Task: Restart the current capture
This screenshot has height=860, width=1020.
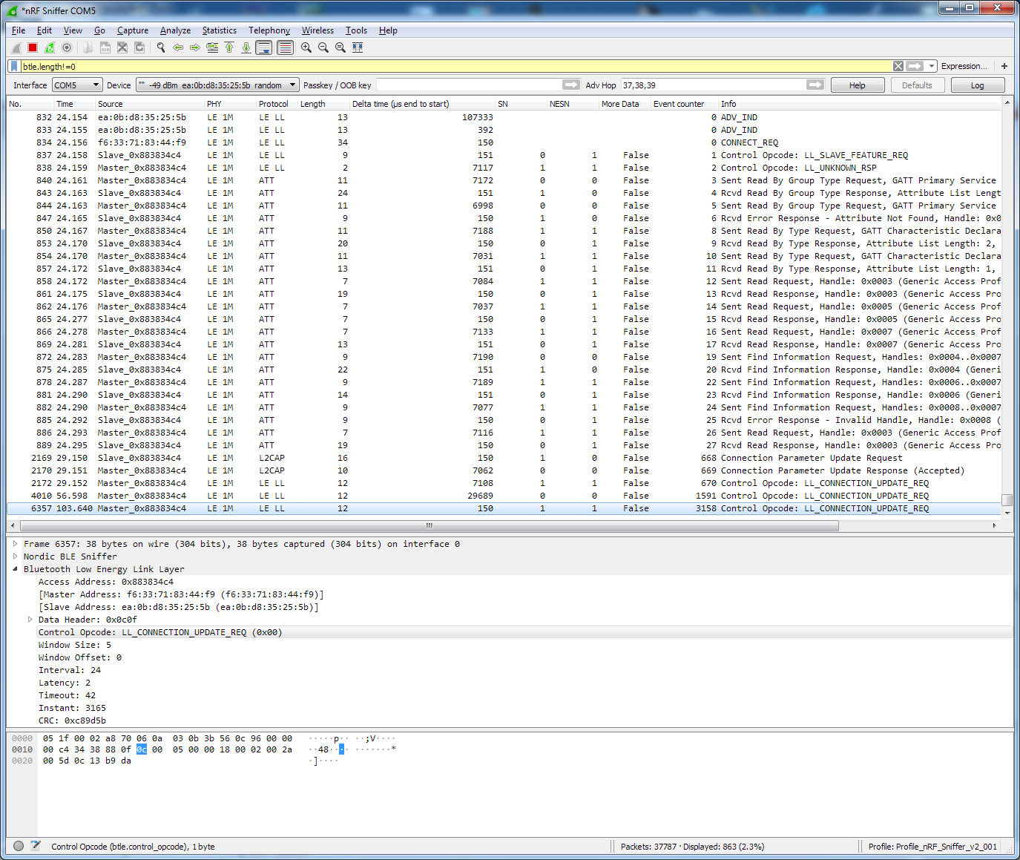Action: tap(50, 47)
